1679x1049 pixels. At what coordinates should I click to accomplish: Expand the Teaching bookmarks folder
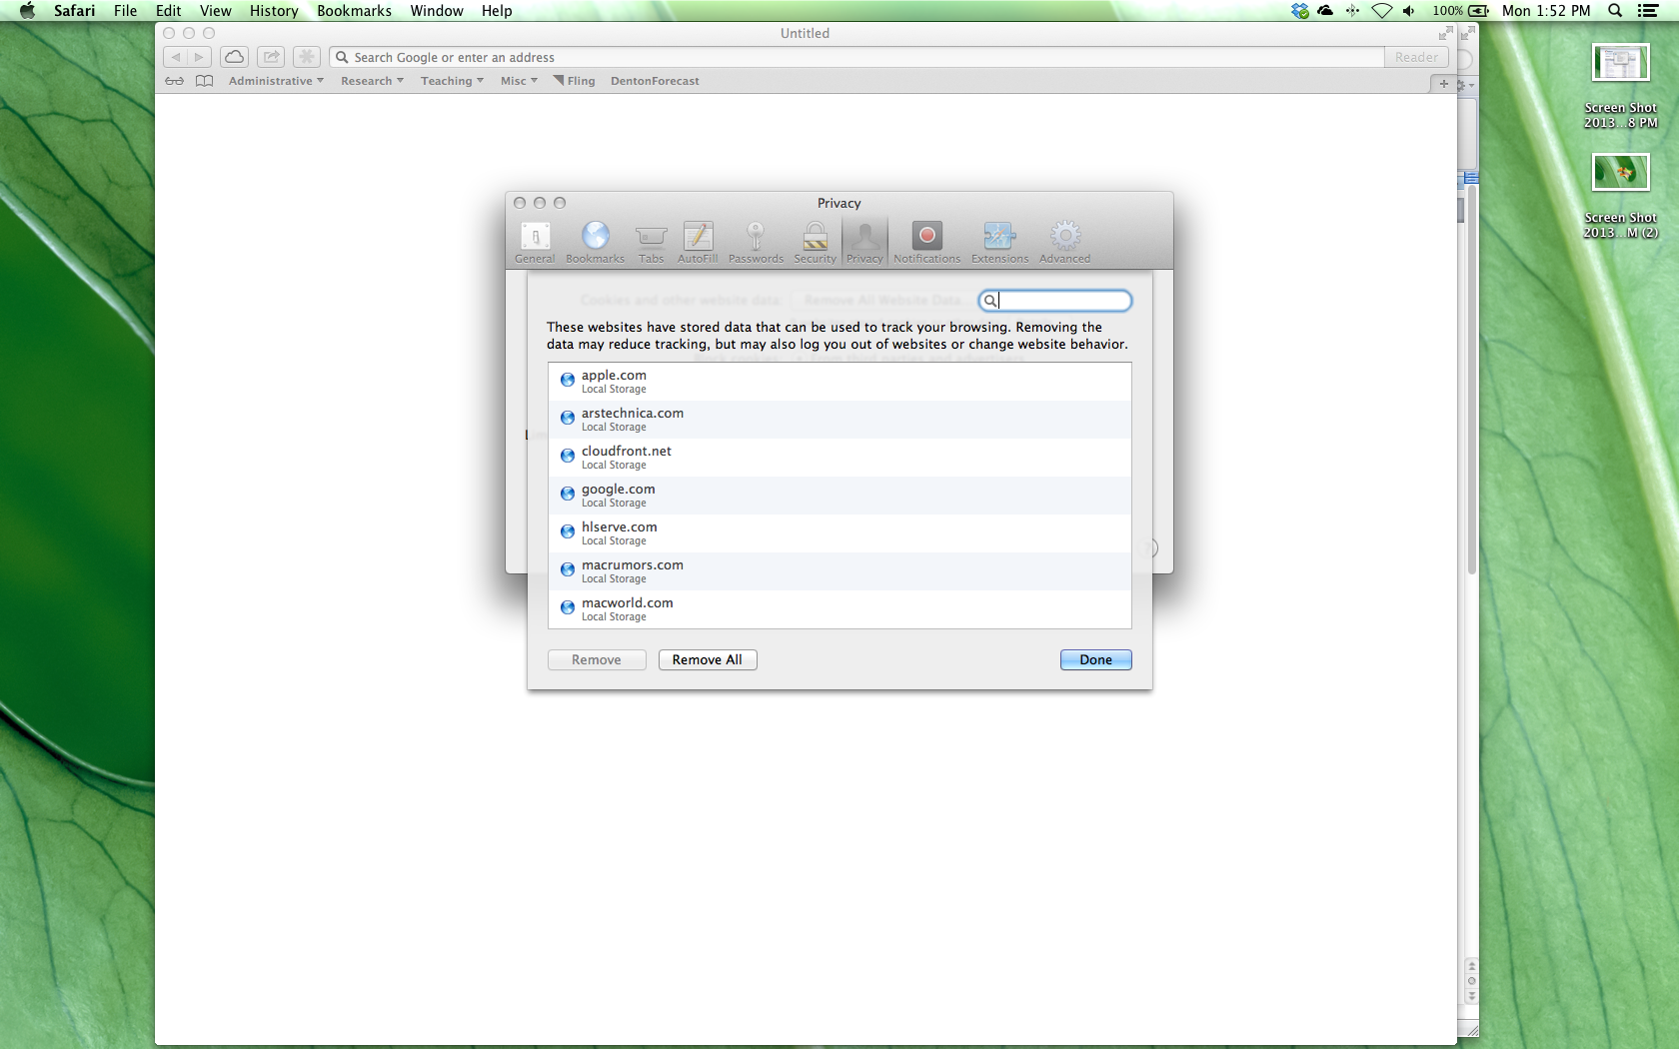coord(452,81)
